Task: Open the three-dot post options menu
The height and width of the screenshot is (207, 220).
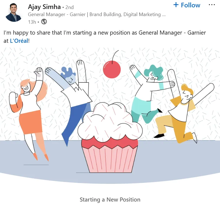Action: (x=212, y=5)
